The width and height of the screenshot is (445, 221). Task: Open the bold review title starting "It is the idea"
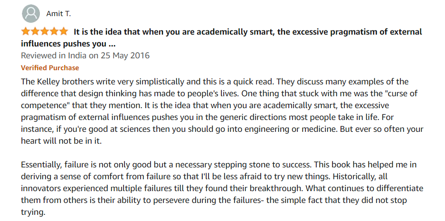tap(248, 32)
